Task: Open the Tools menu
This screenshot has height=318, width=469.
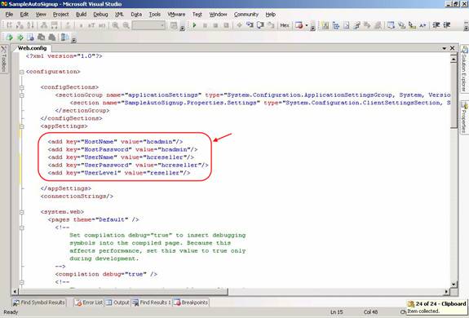Action: point(155,14)
